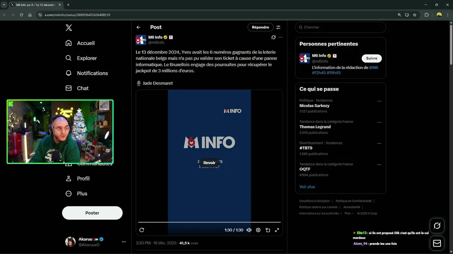Open Politique relative aux cookies link
Image resolution: width=453 pixels, height=254 pixels.
tap(318, 207)
